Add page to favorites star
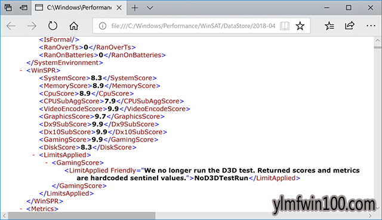Viewport: 382px width, 220px height. click(300, 26)
